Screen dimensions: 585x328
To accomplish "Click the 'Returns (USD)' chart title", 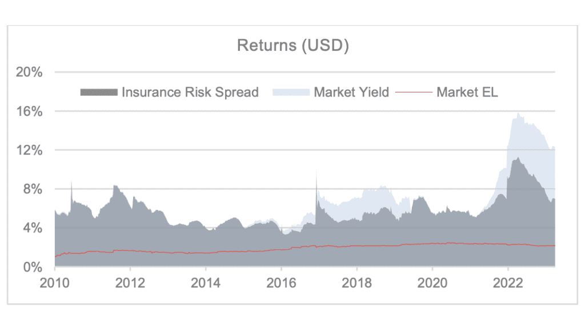I will pos(293,46).
